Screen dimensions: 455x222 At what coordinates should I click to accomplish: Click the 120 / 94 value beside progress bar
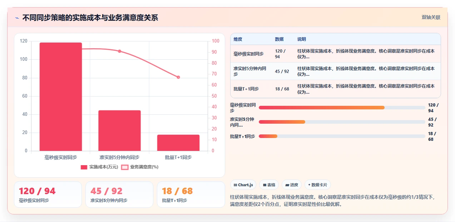point(433,108)
